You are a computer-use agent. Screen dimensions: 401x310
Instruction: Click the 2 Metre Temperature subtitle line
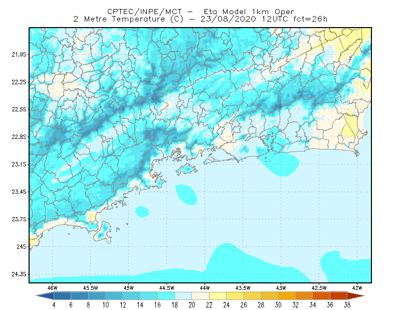point(200,19)
